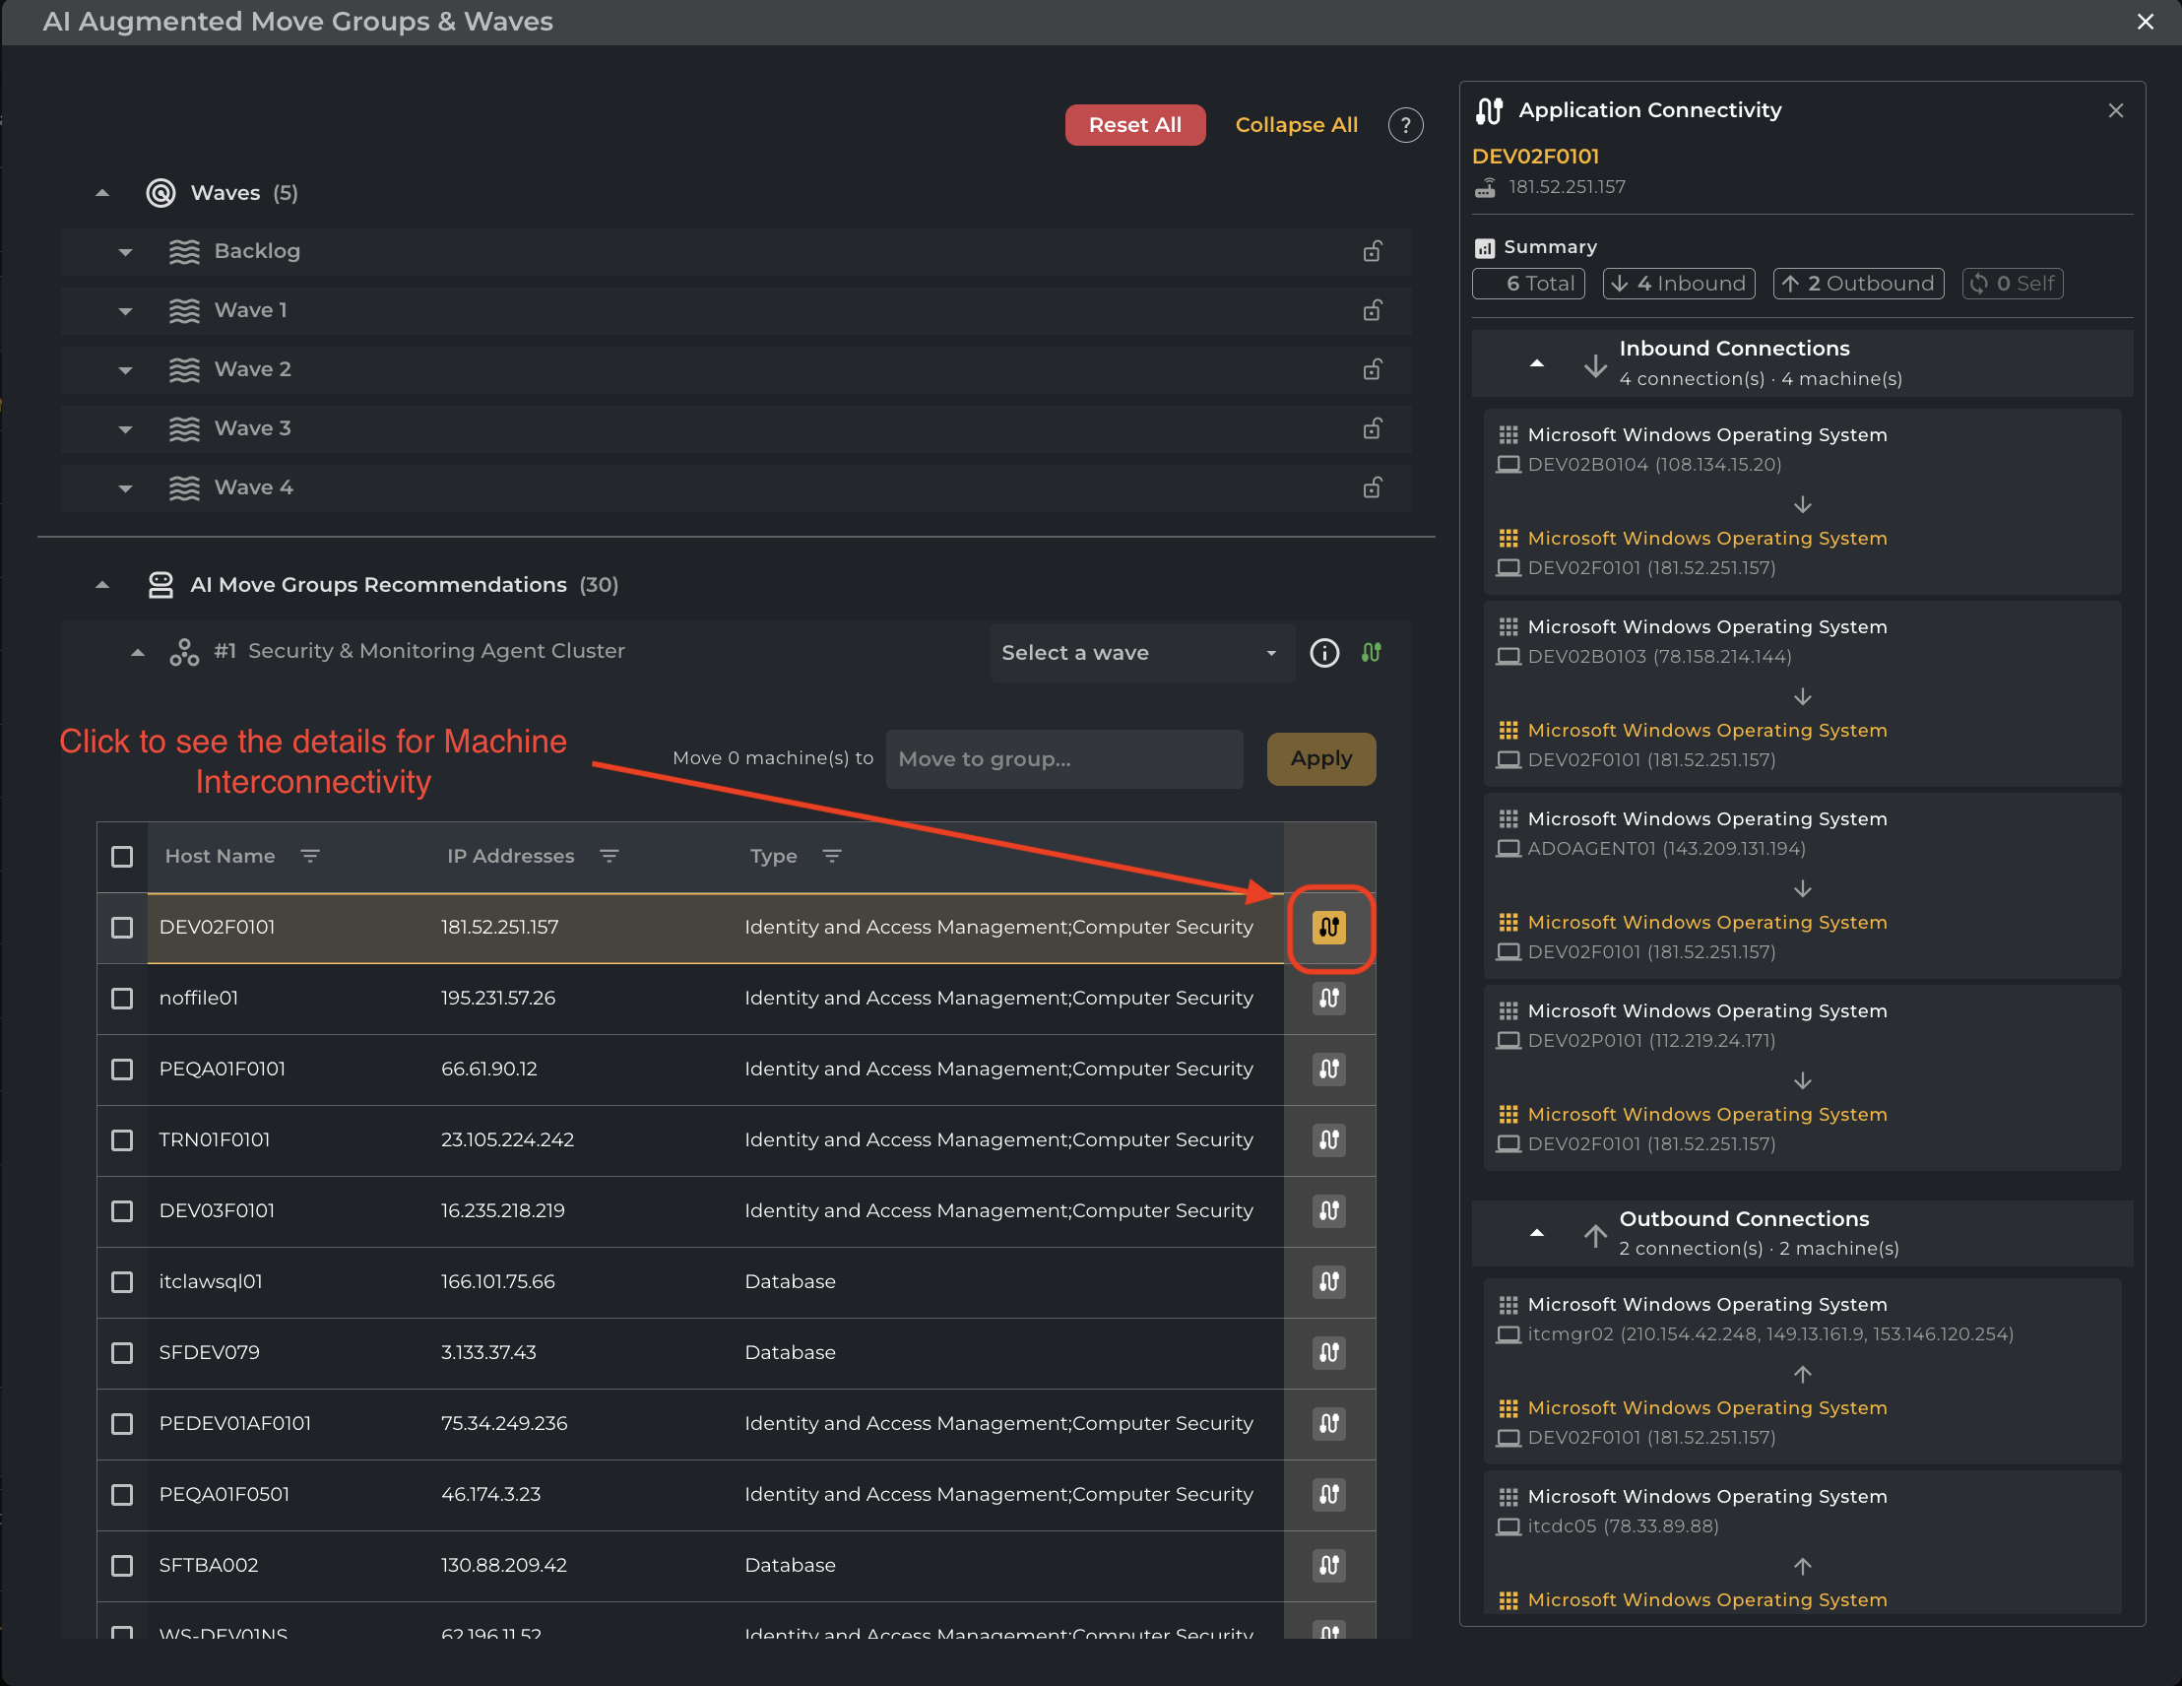The height and width of the screenshot is (1686, 2182).
Task: Click the Collapse All link
Action: (x=1296, y=125)
